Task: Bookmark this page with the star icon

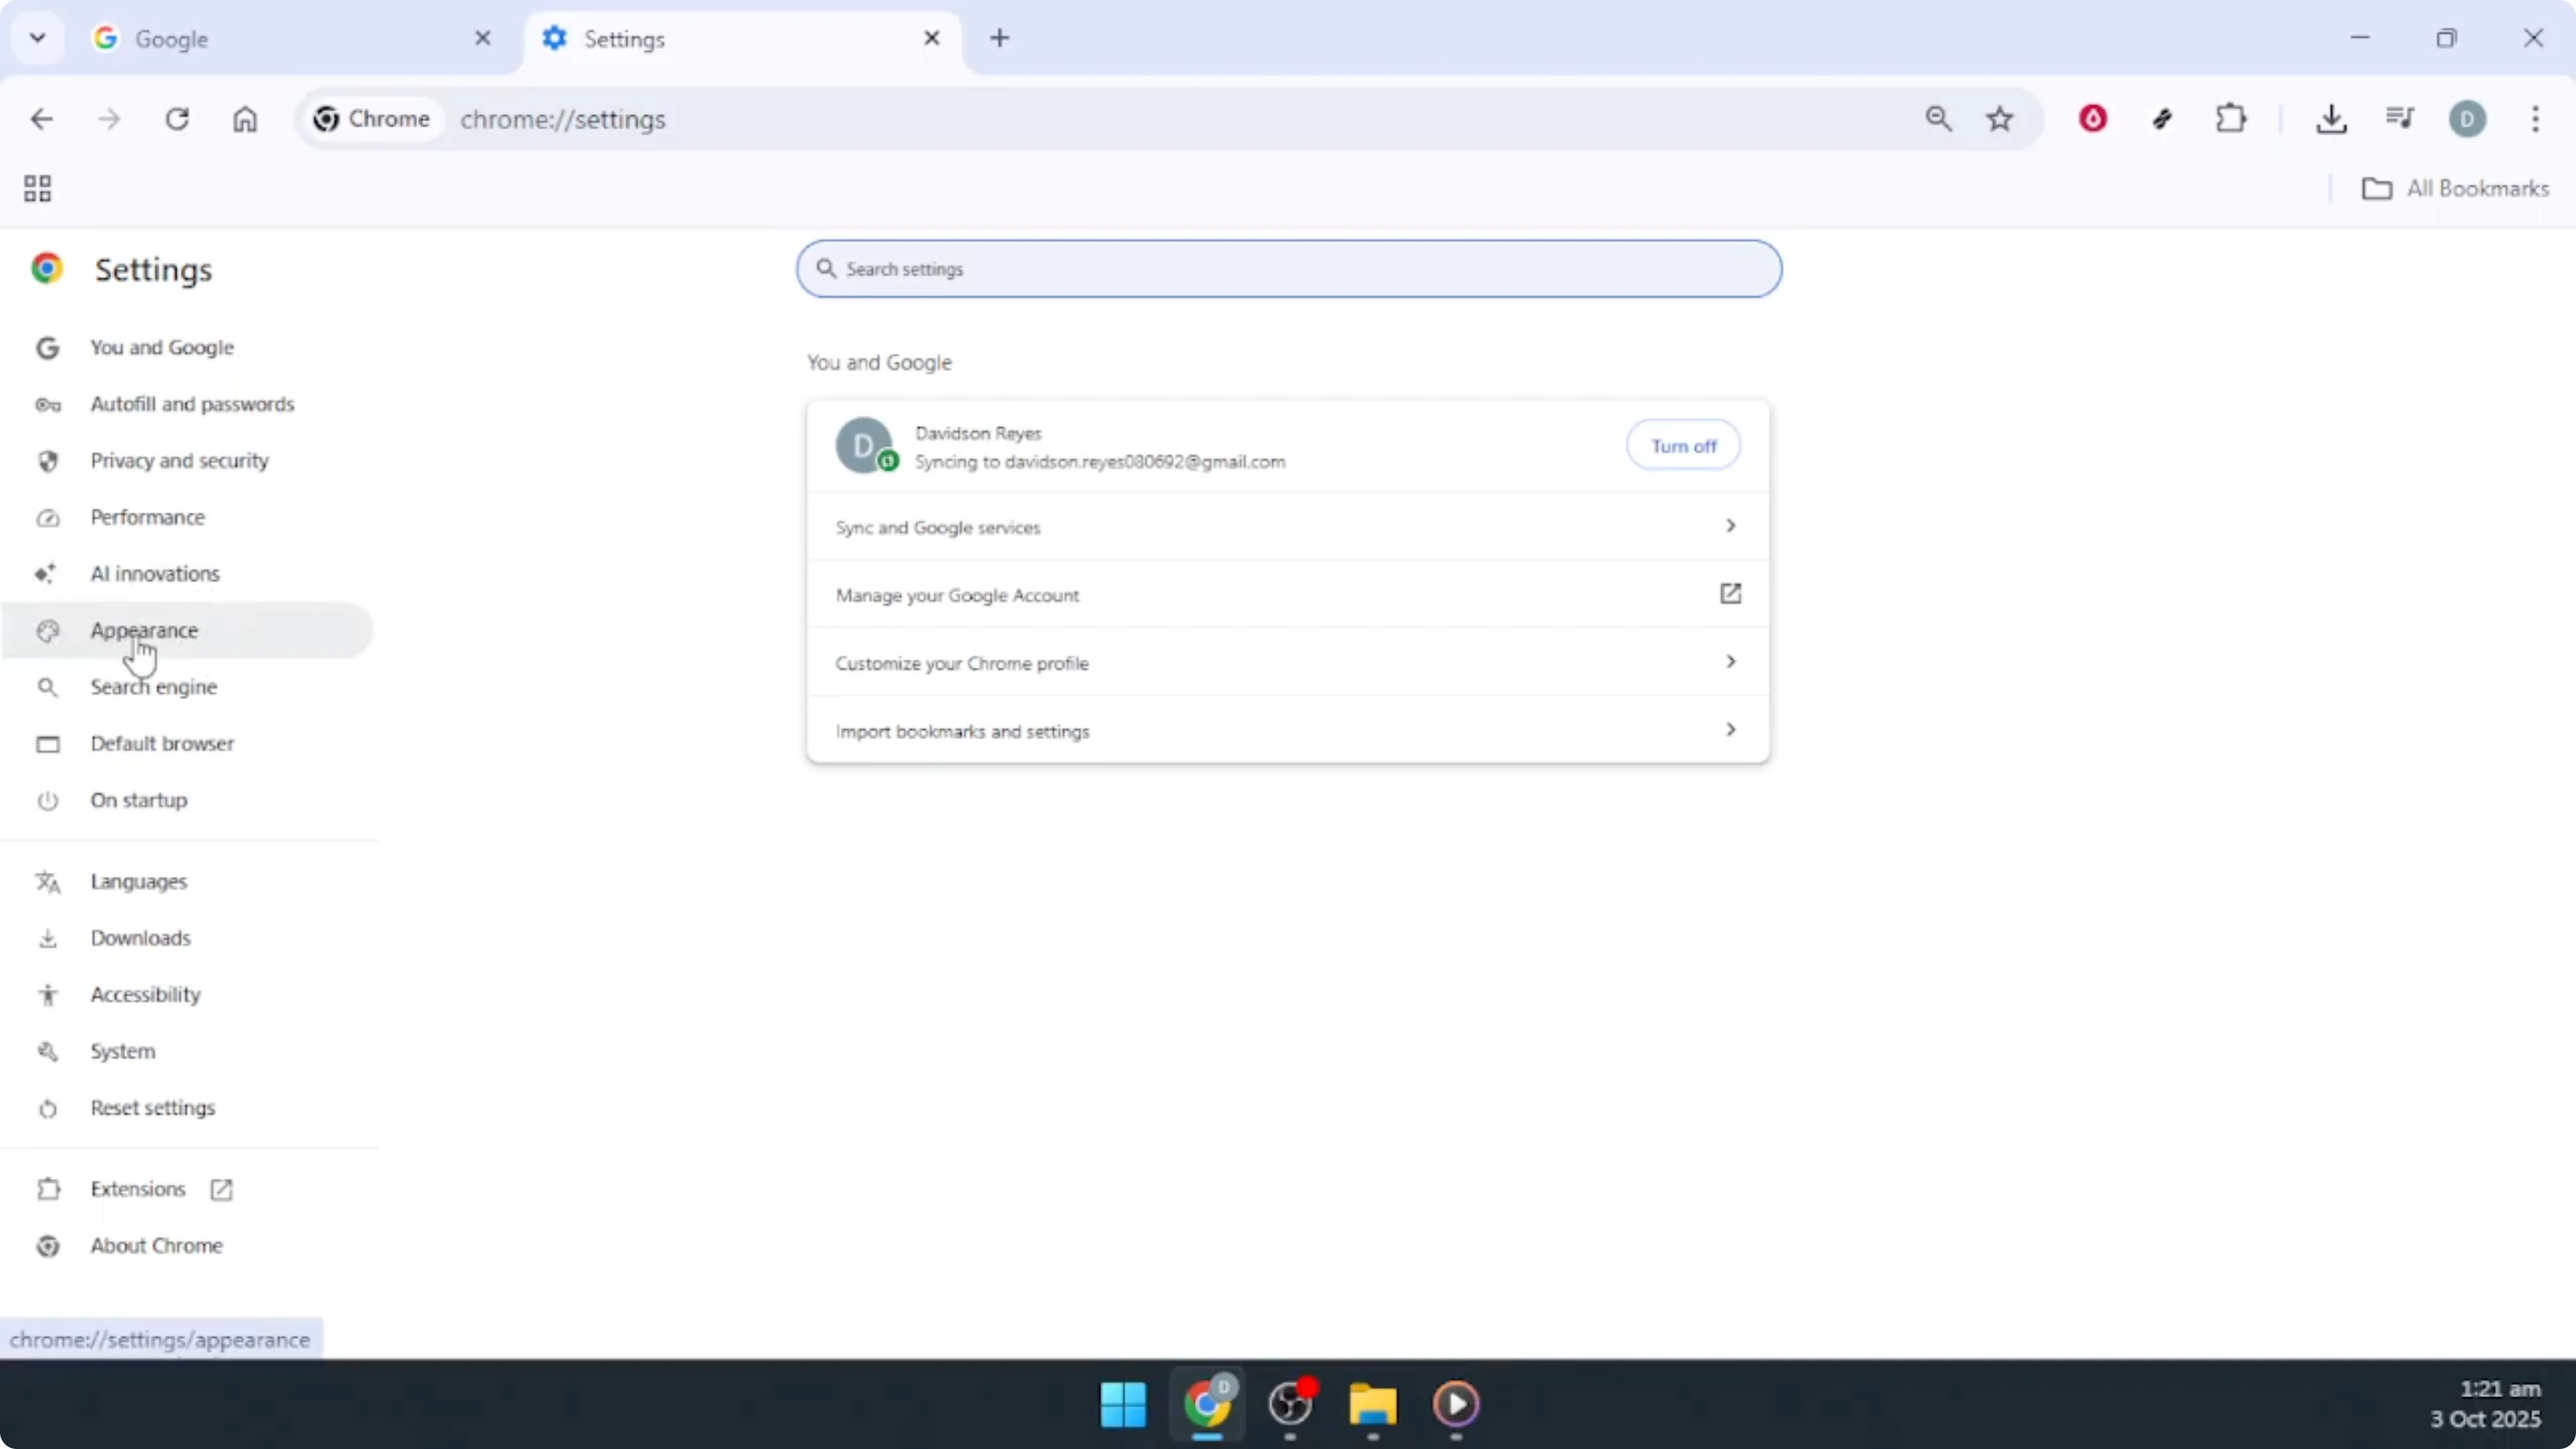Action: pos(1999,118)
